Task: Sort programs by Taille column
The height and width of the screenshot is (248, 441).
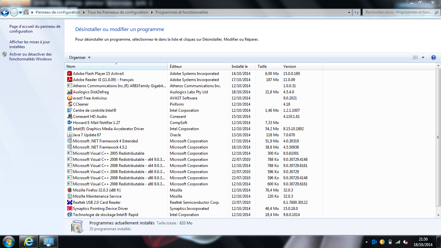Action: point(269,67)
